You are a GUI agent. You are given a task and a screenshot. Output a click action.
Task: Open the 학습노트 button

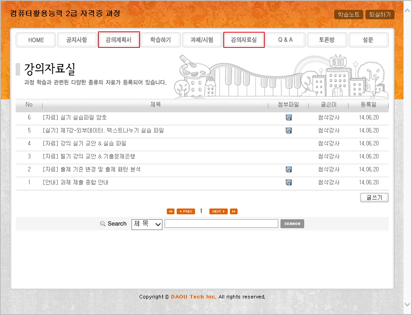click(348, 14)
